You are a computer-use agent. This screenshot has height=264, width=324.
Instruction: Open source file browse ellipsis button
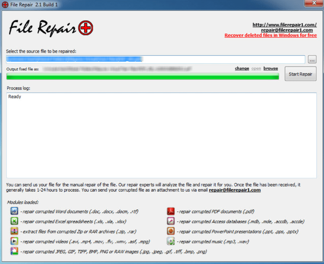coord(312,59)
